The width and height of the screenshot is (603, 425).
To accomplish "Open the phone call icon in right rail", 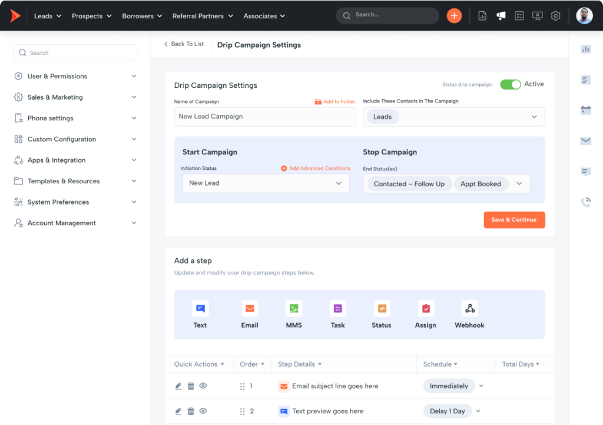I will (x=586, y=202).
